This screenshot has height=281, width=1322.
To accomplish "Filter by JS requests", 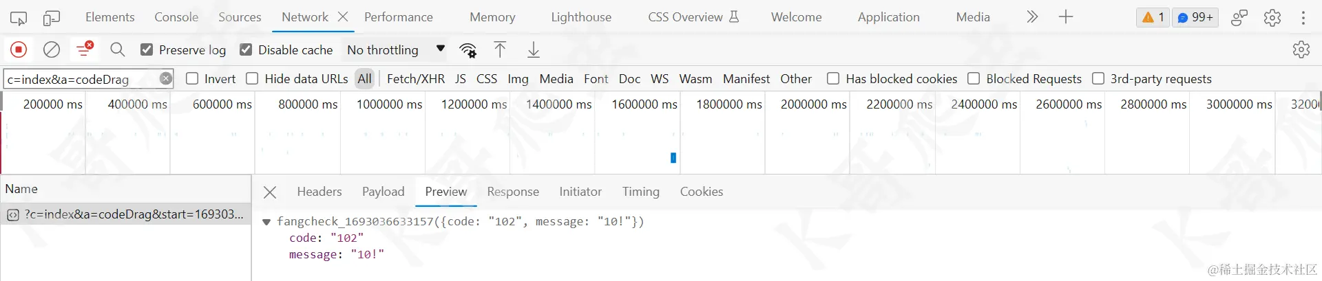I will (x=461, y=79).
